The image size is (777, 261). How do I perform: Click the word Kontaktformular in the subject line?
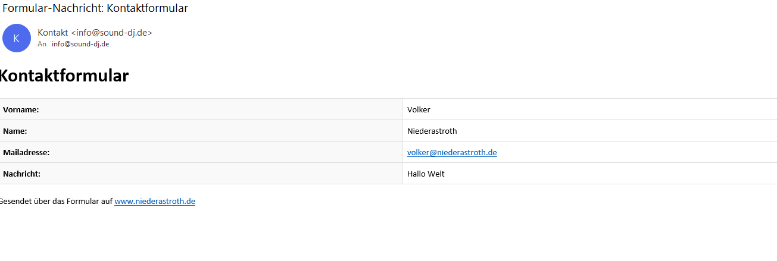coord(147,8)
